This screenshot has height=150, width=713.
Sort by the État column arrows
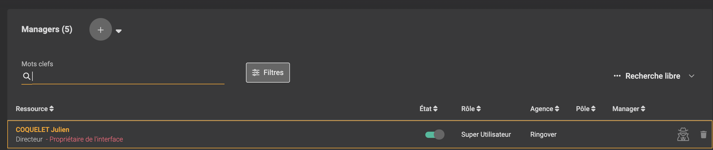pyautogui.click(x=435, y=109)
